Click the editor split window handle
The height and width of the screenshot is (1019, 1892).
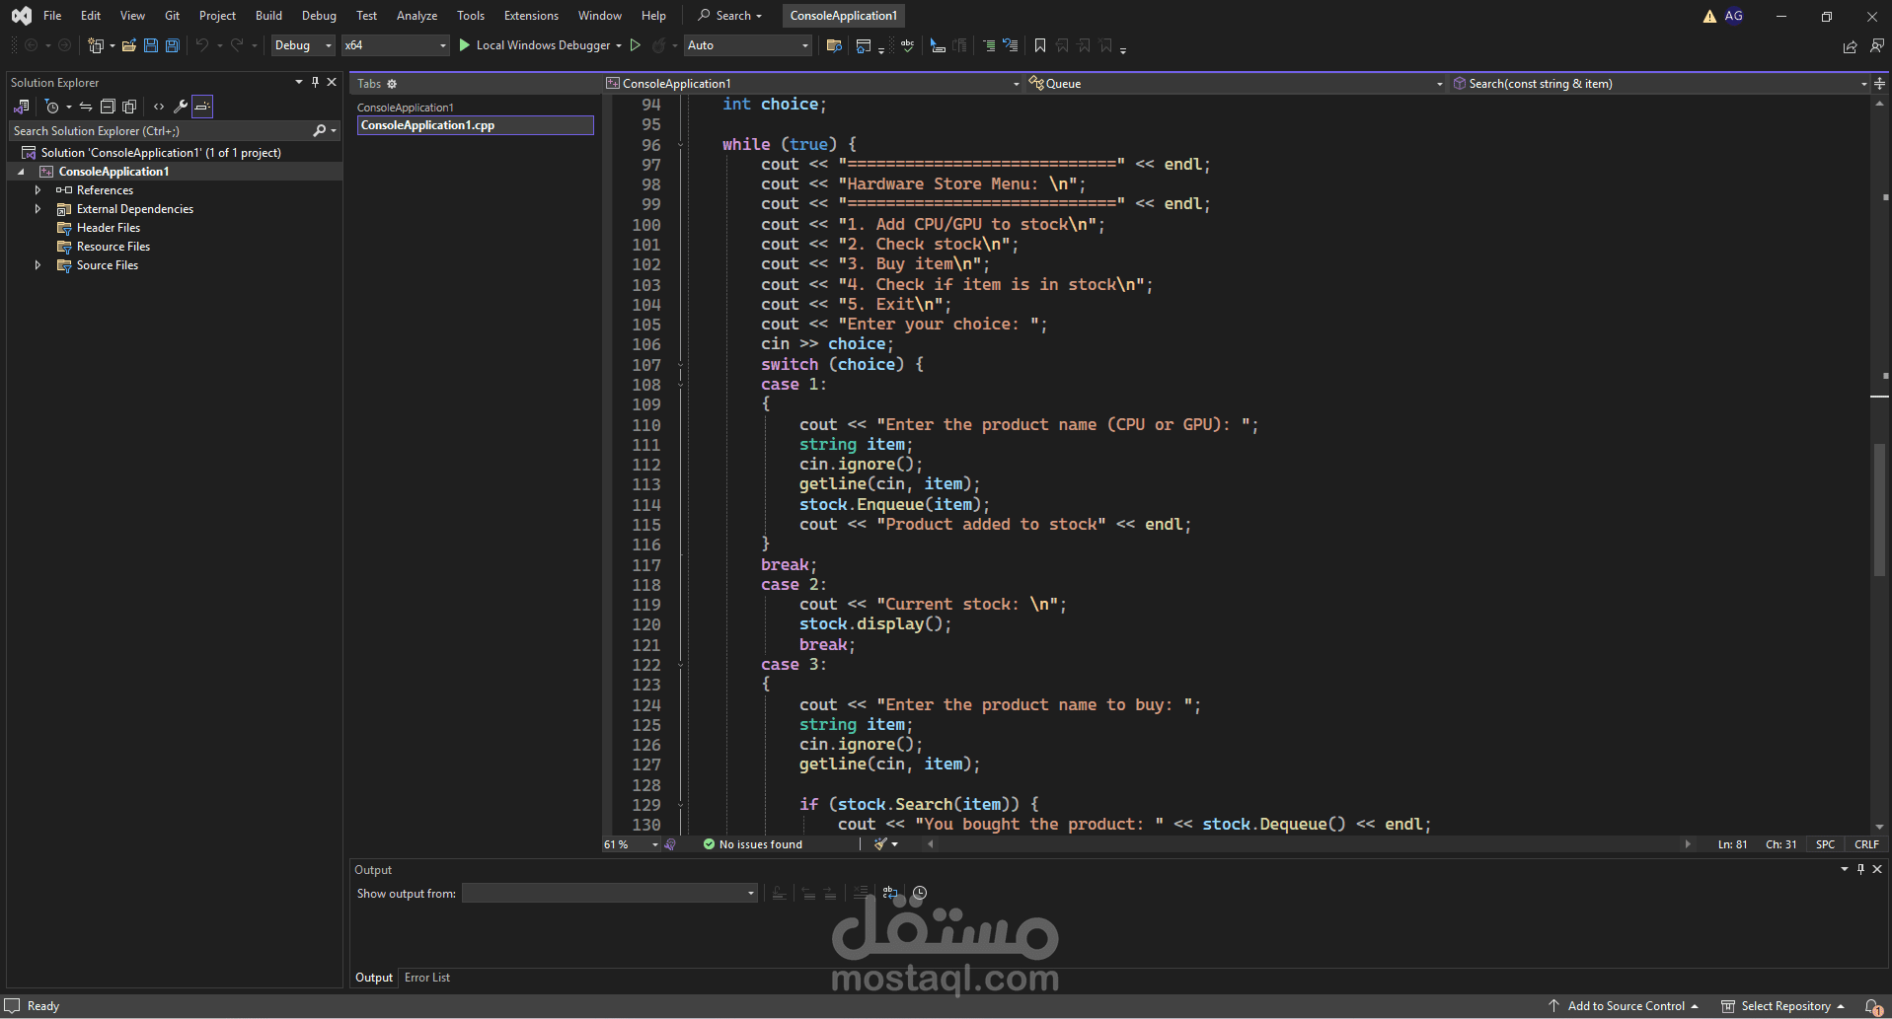click(1879, 84)
